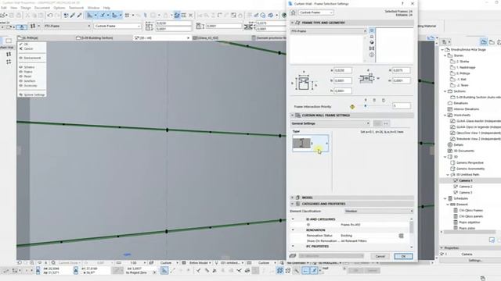Collapse the Frame Type and Geometry section
This screenshot has width=501, height=281.
(x=292, y=23)
